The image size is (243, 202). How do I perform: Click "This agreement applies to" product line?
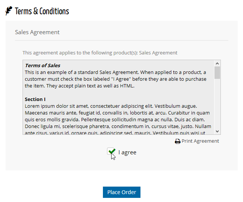[100, 53]
